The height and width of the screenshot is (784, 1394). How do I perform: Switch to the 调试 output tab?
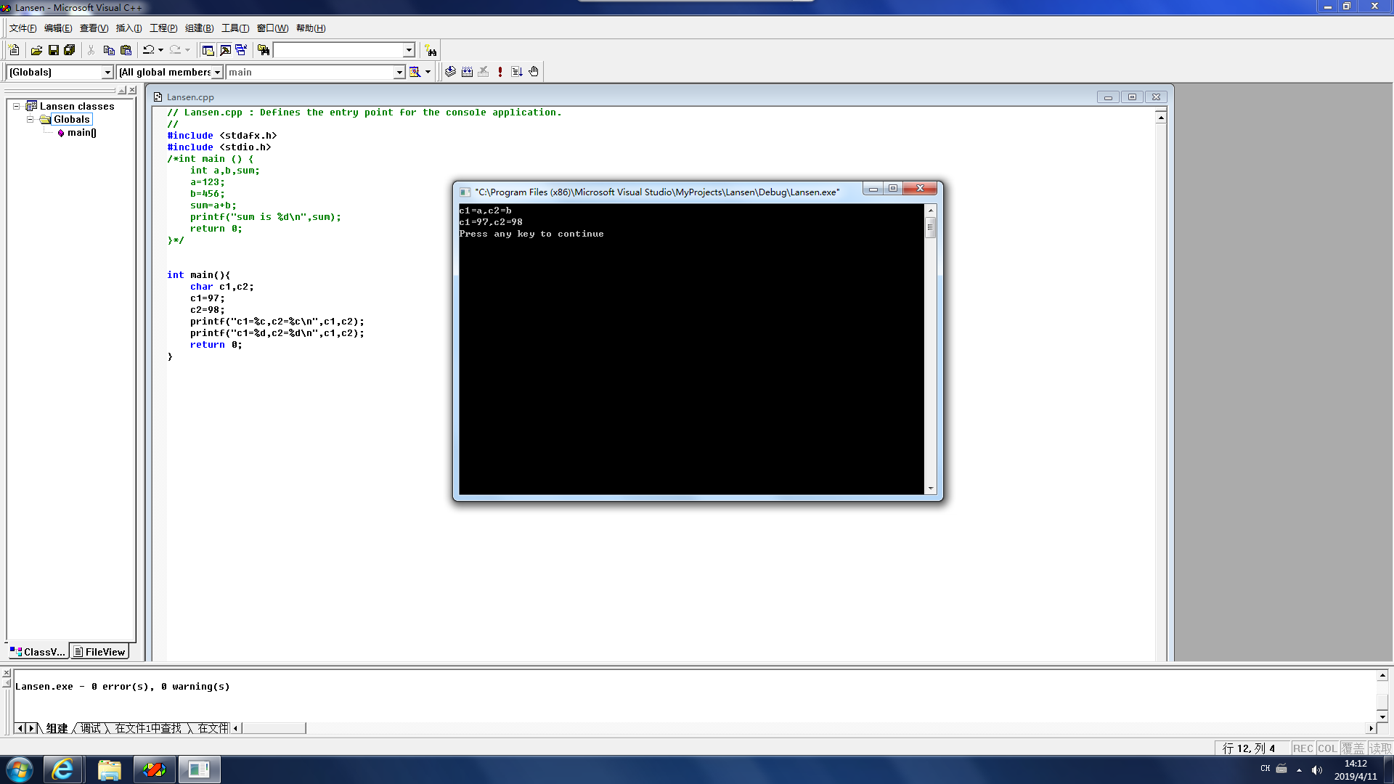tap(91, 728)
